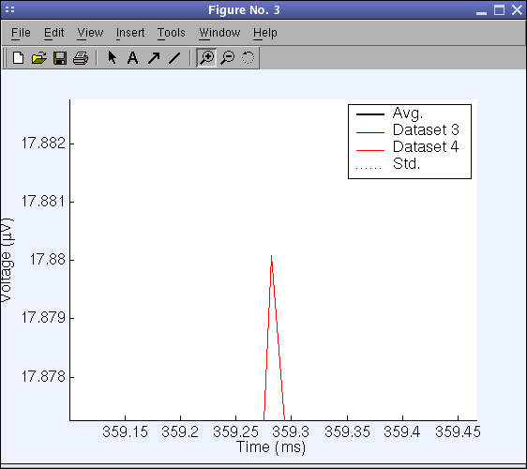The height and width of the screenshot is (469, 527).
Task: Select the Insert Line tool
Action: [174, 58]
